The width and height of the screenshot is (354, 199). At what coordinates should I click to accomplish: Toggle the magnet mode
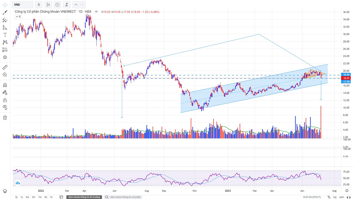point(5,85)
